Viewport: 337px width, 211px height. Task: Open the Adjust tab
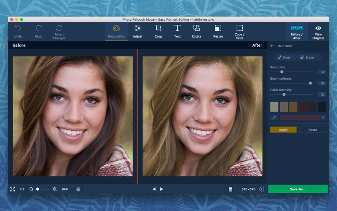click(x=138, y=32)
